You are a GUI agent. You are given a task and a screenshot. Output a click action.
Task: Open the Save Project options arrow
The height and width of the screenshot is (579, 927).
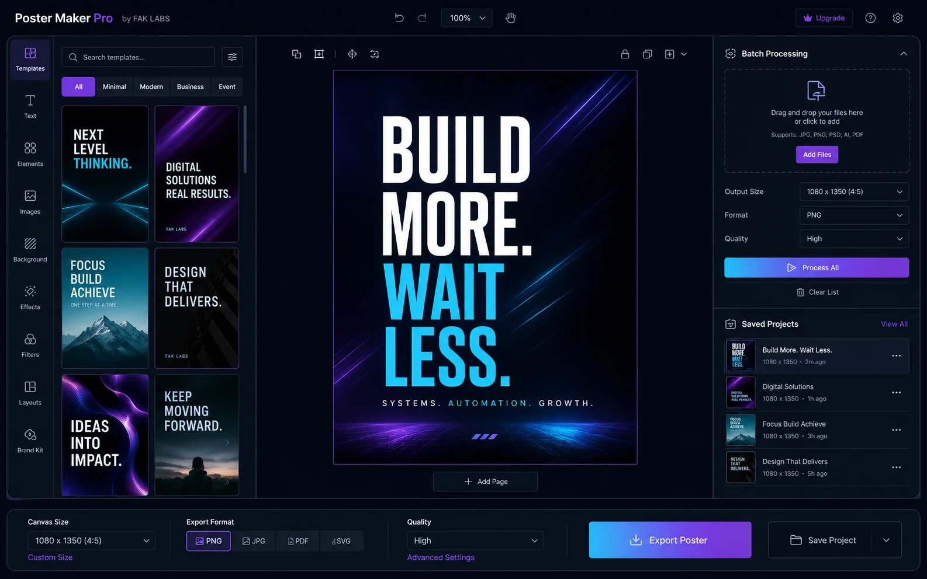click(887, 540)
